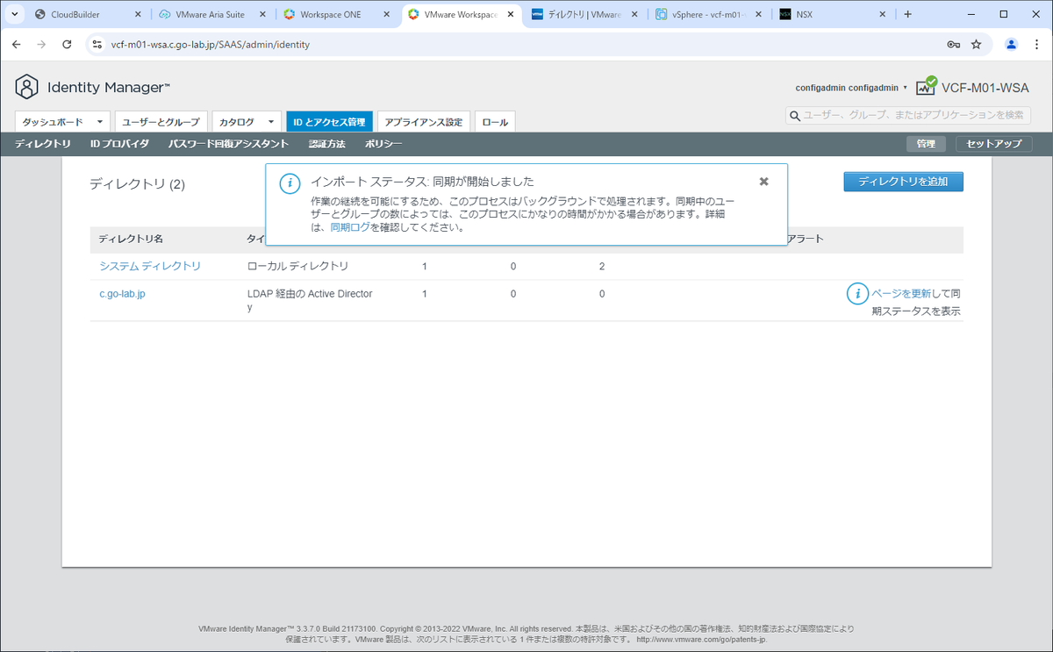The image size is (1053, 652).
Task: Switch to the CloudBuilder tab
Action: tap(87, 14)
